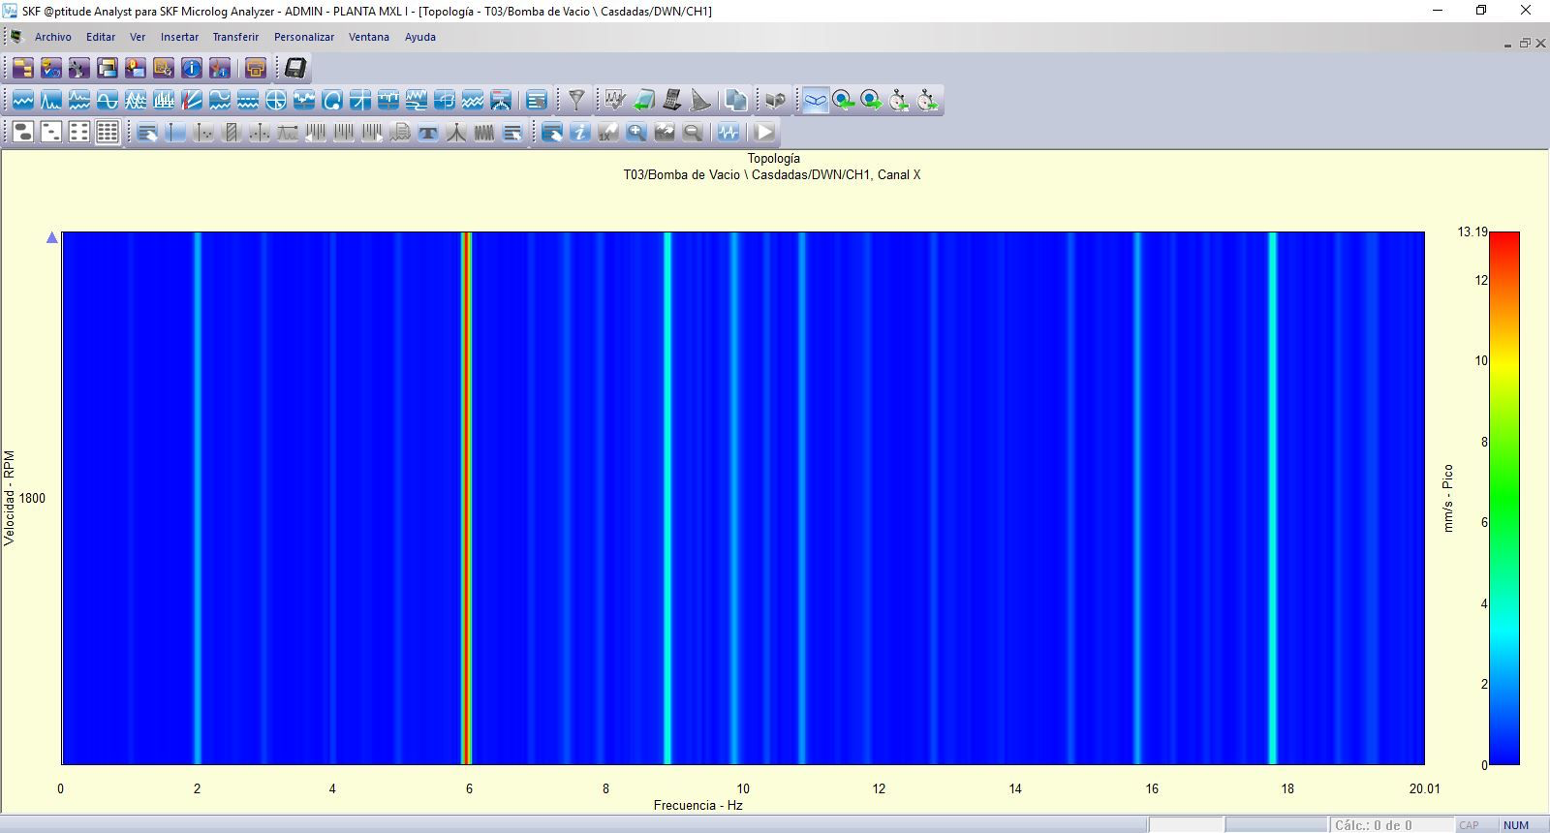Click the "Topología" plot title
Viewport: 1550px width, 833px height.
pos(774,158)
